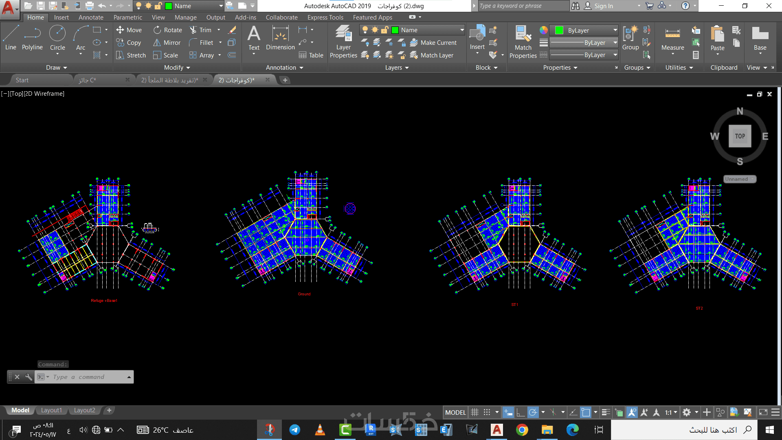Viewport: 782px width, 440px height.
Task: Open AutoCAD from the Windows taskbar
Action: (496, 430)
